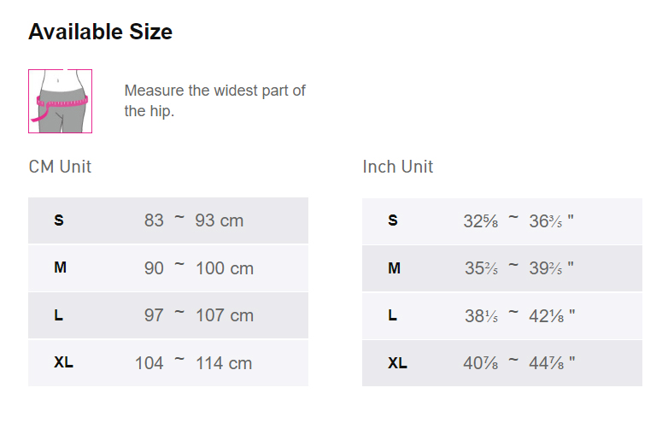Click the hip measurement illustration icon
Image resolution: width=668 pixels, height=423 pixels.
(x=60, y=101)
